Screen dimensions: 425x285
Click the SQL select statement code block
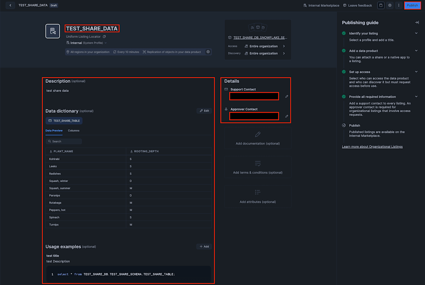click(128, 274)
